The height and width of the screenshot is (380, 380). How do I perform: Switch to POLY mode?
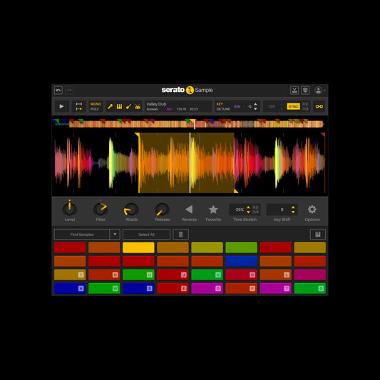(x=95, y=109)
